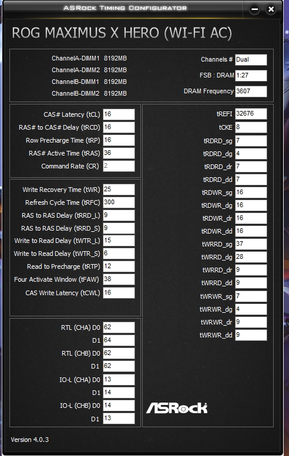The width and height of the screenshot is (289, 456).
Task: Click the ROG MAXIMUS X HERO title text
Action: tap(122, 33)
